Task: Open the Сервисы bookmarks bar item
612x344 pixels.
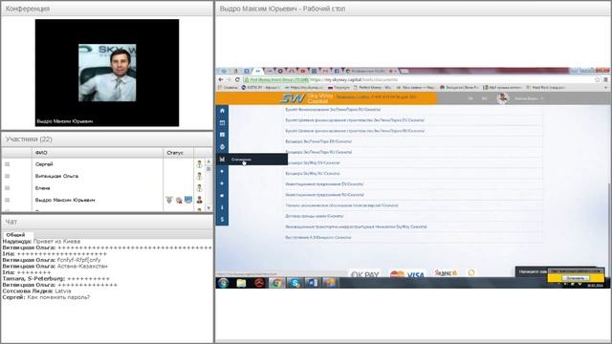Action: click(x=228, y=88)
